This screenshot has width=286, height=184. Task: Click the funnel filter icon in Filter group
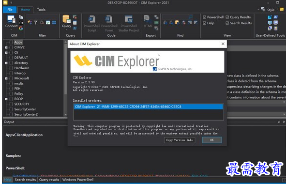pyautogui.click(x=35, y=22)
